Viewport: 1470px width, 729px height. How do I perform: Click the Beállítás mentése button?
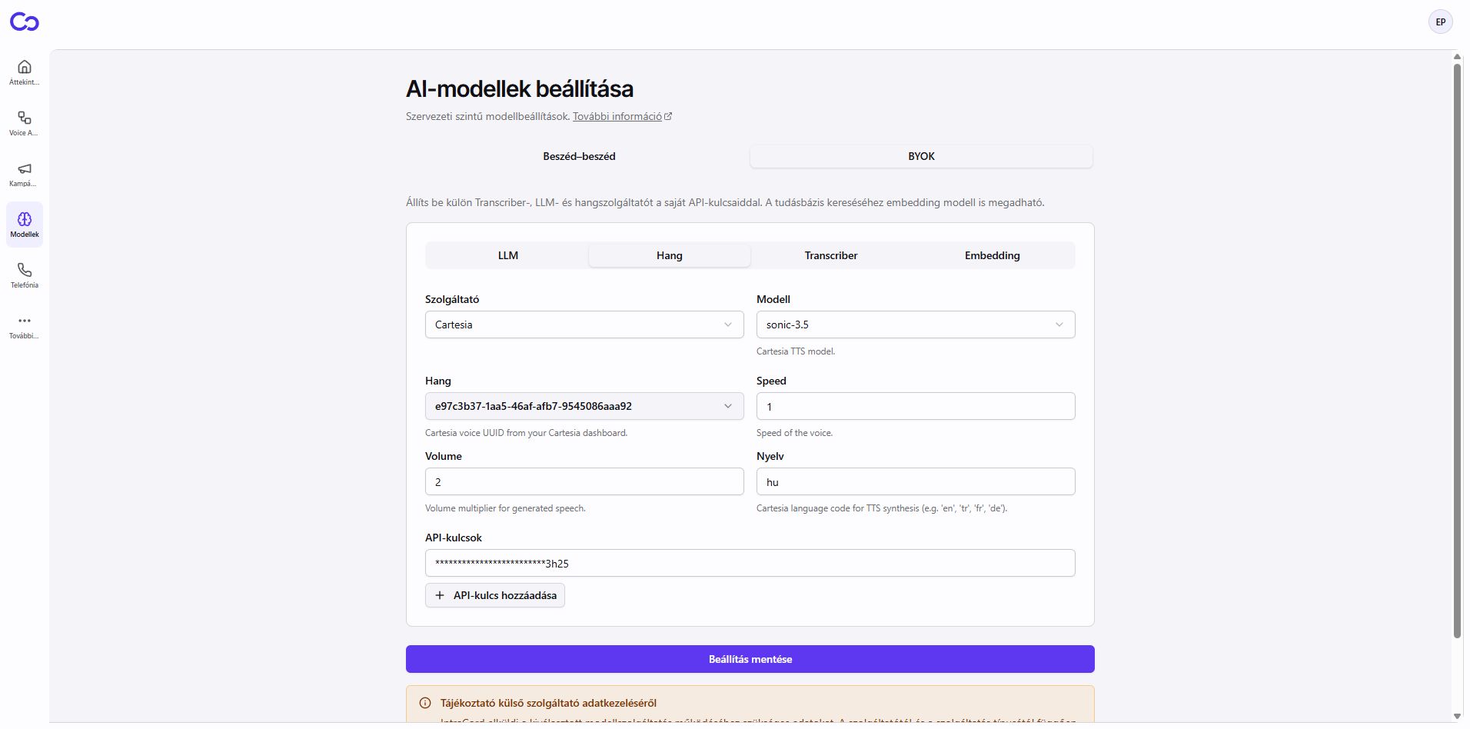(x=750, y=659)
